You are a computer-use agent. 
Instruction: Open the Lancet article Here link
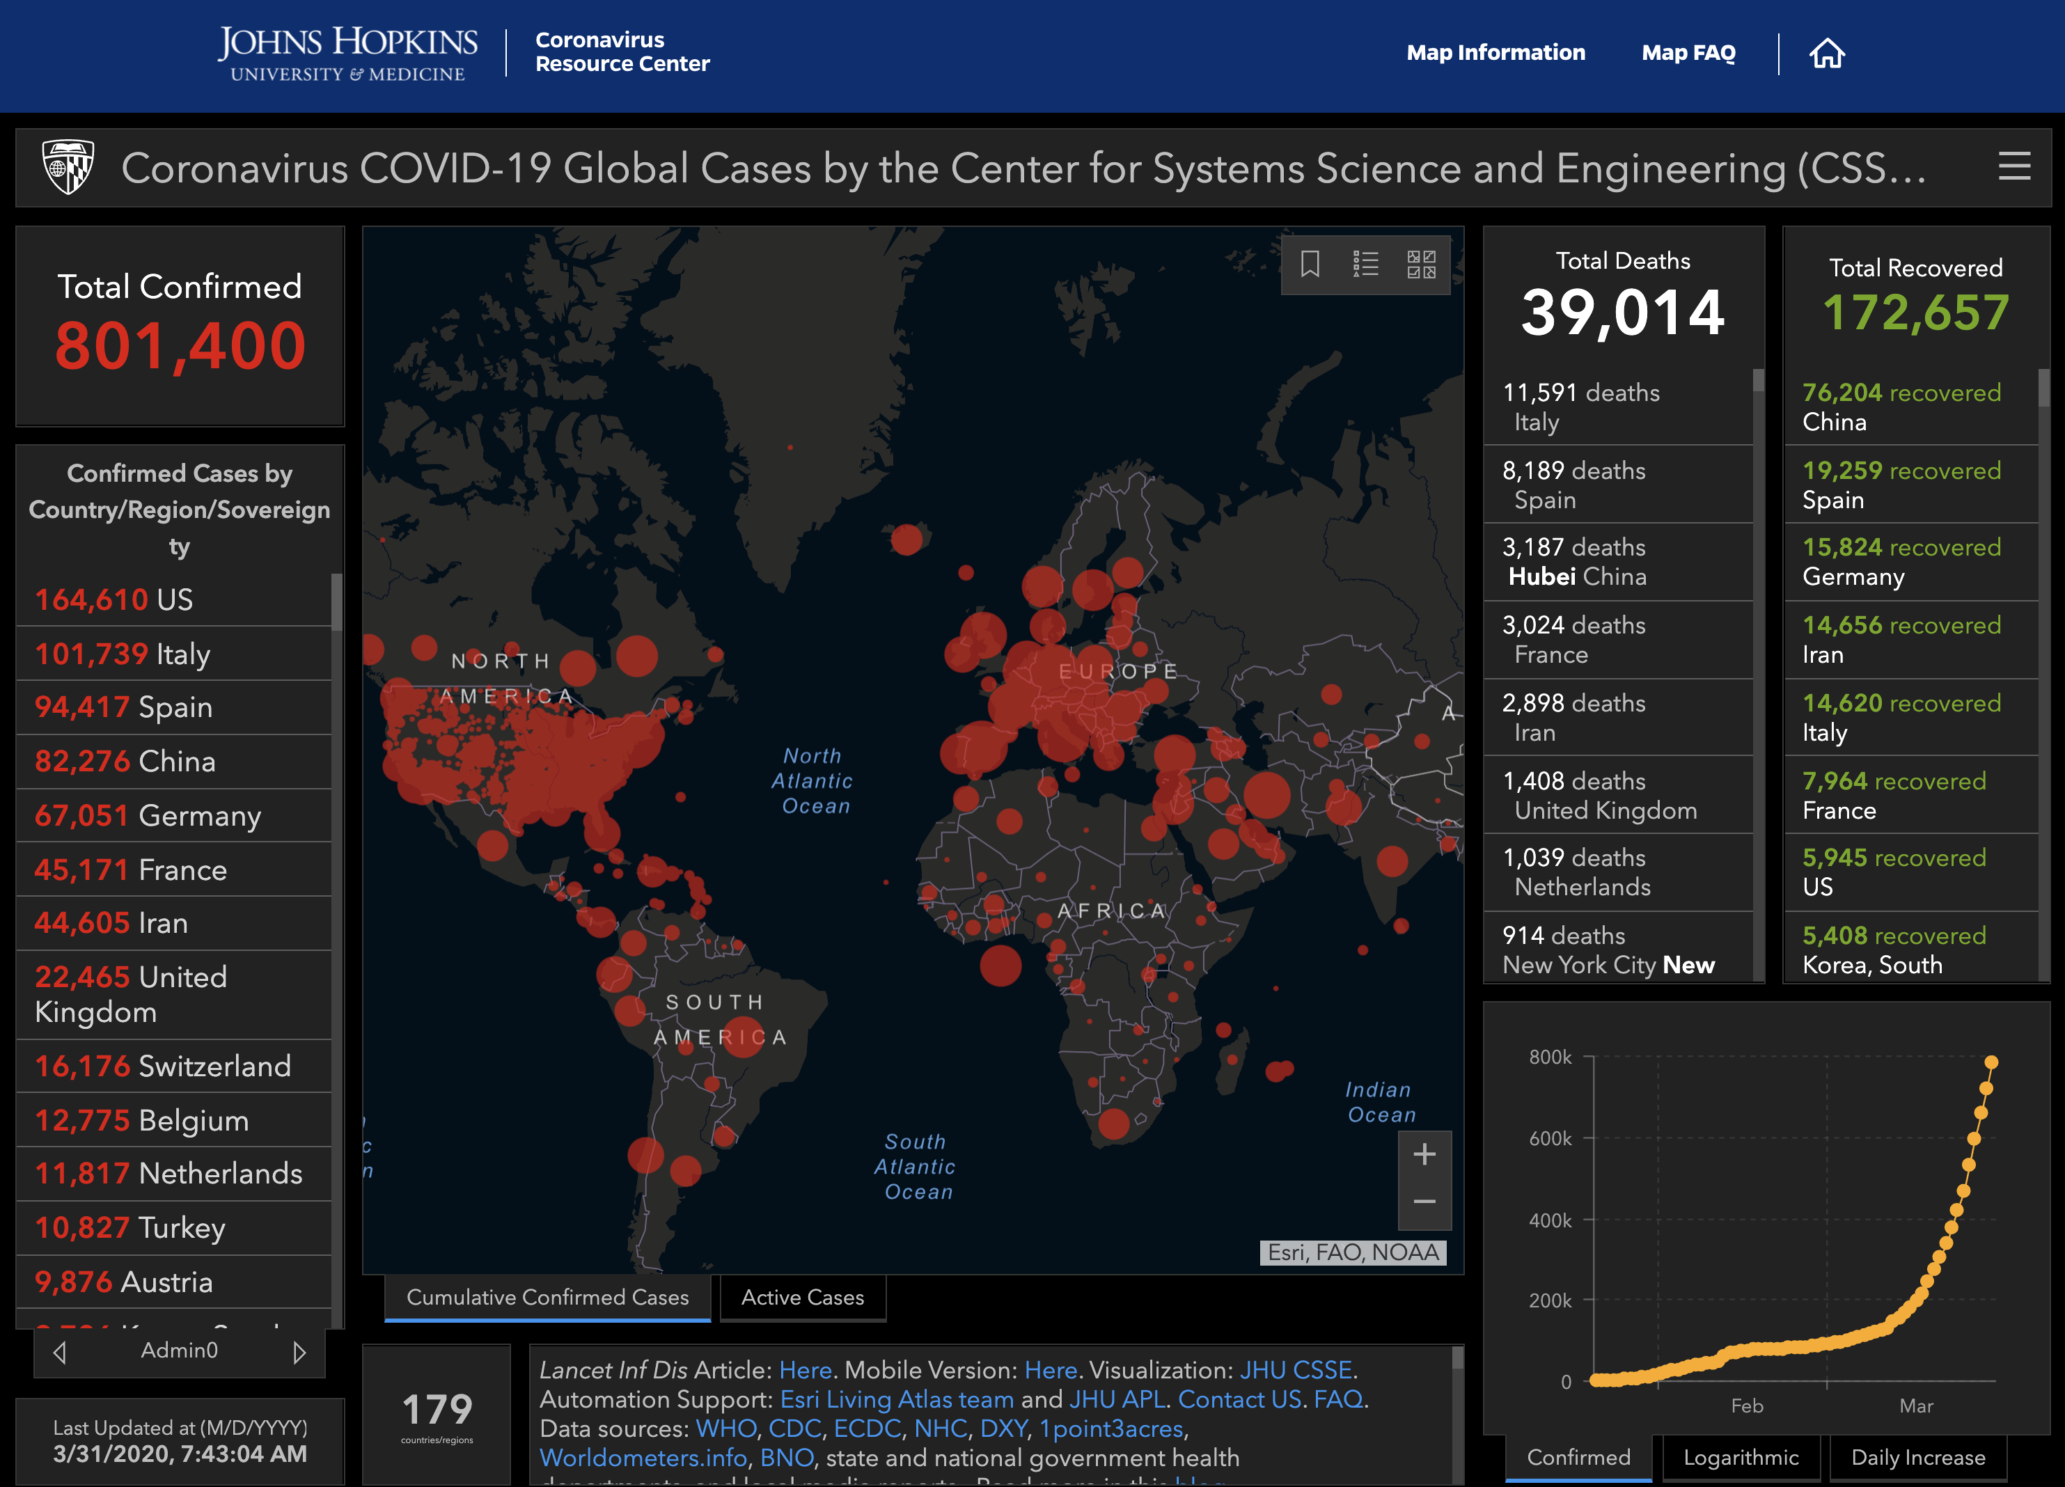coord(805,1369)
